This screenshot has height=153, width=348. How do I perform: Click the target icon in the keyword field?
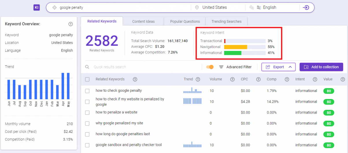[x=54, y=8]
